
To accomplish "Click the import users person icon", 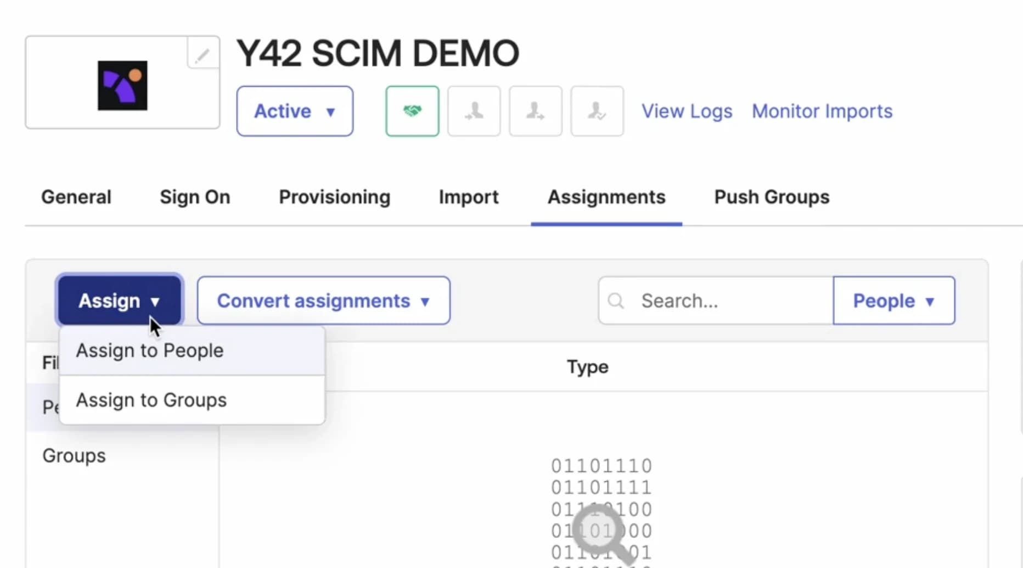I will tap(474, 111).
